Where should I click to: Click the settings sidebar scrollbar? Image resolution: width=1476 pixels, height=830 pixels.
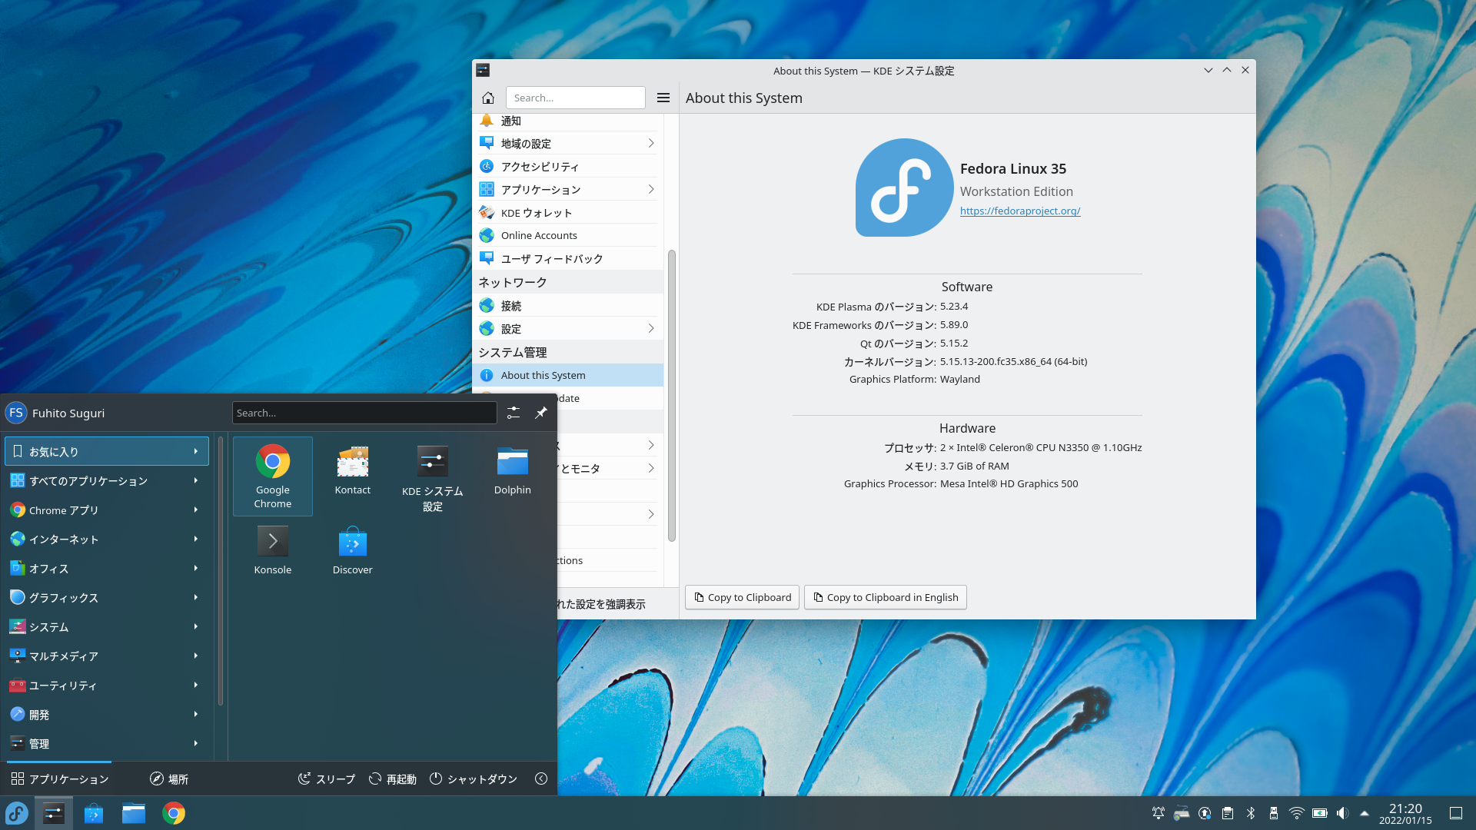pos(671,396)
